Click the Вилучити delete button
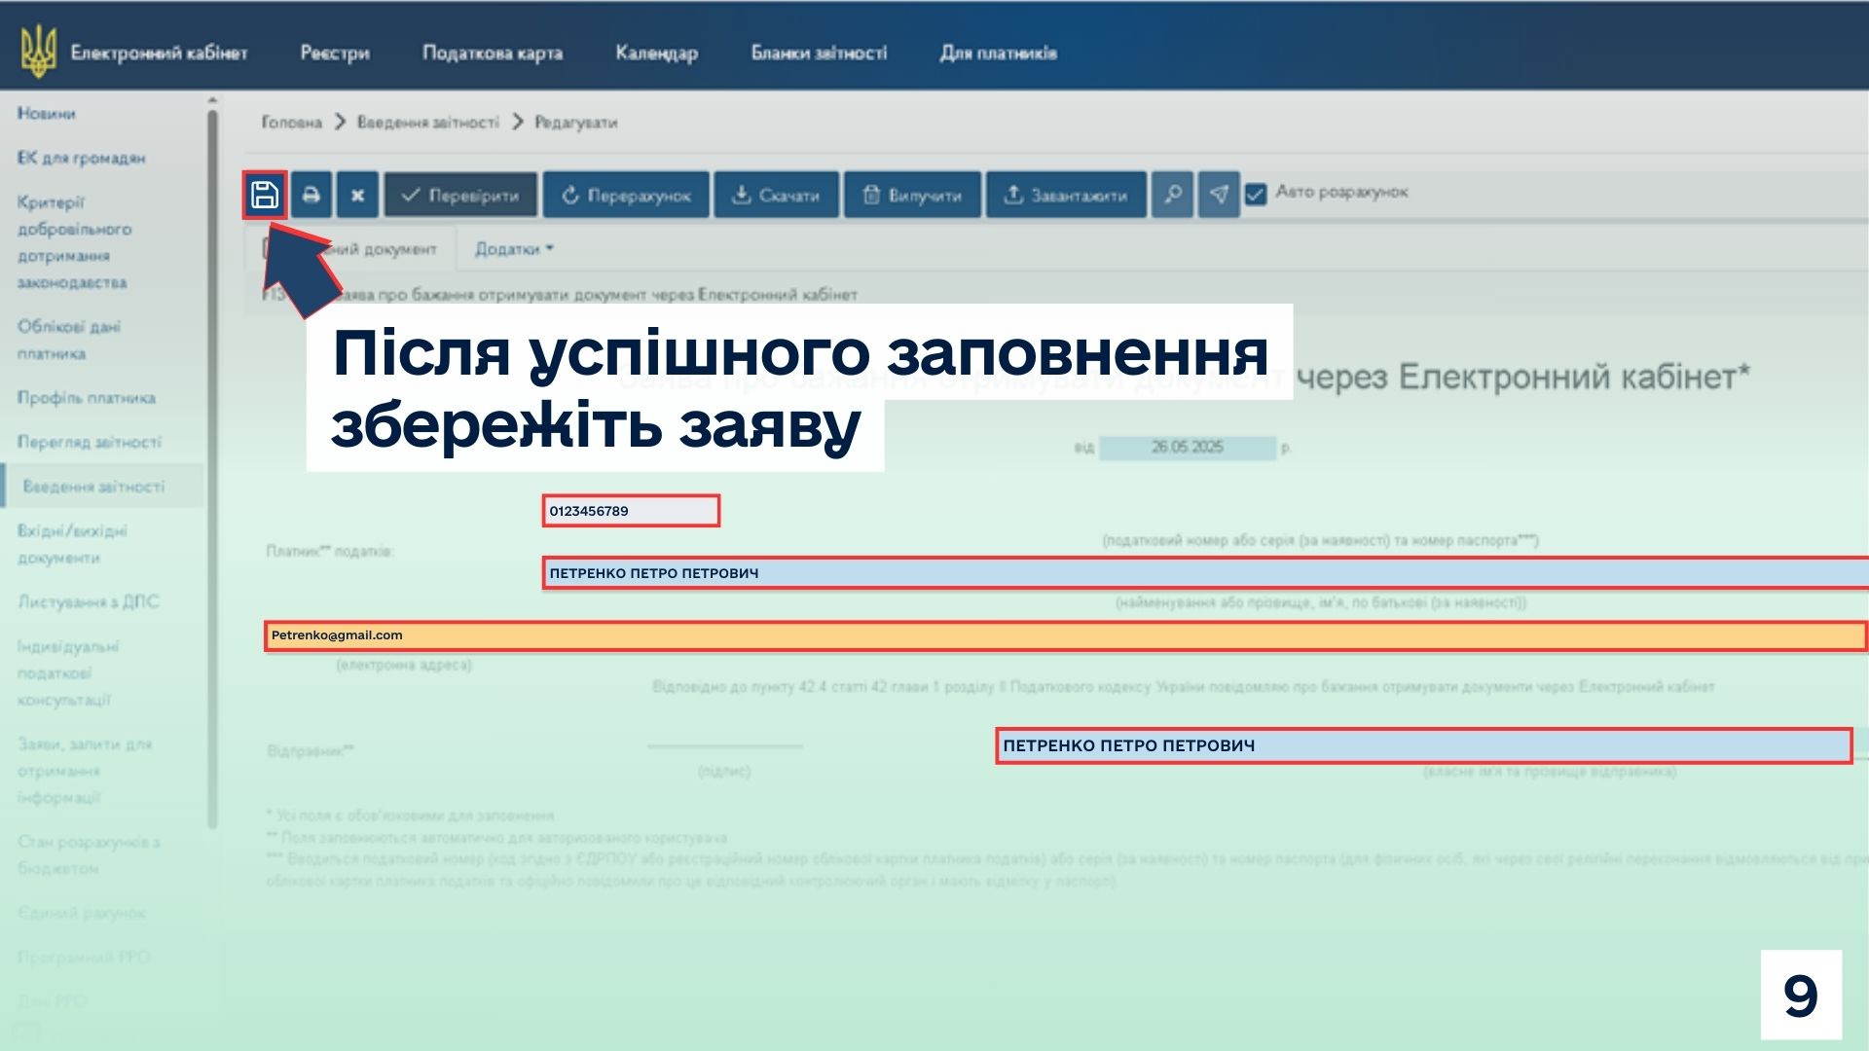The height and width of the screenshot is (1051, 1869). click(912, 195)
